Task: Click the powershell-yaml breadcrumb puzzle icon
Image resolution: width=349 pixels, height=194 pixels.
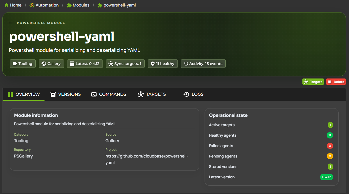Action: click(x=100, y=5)
